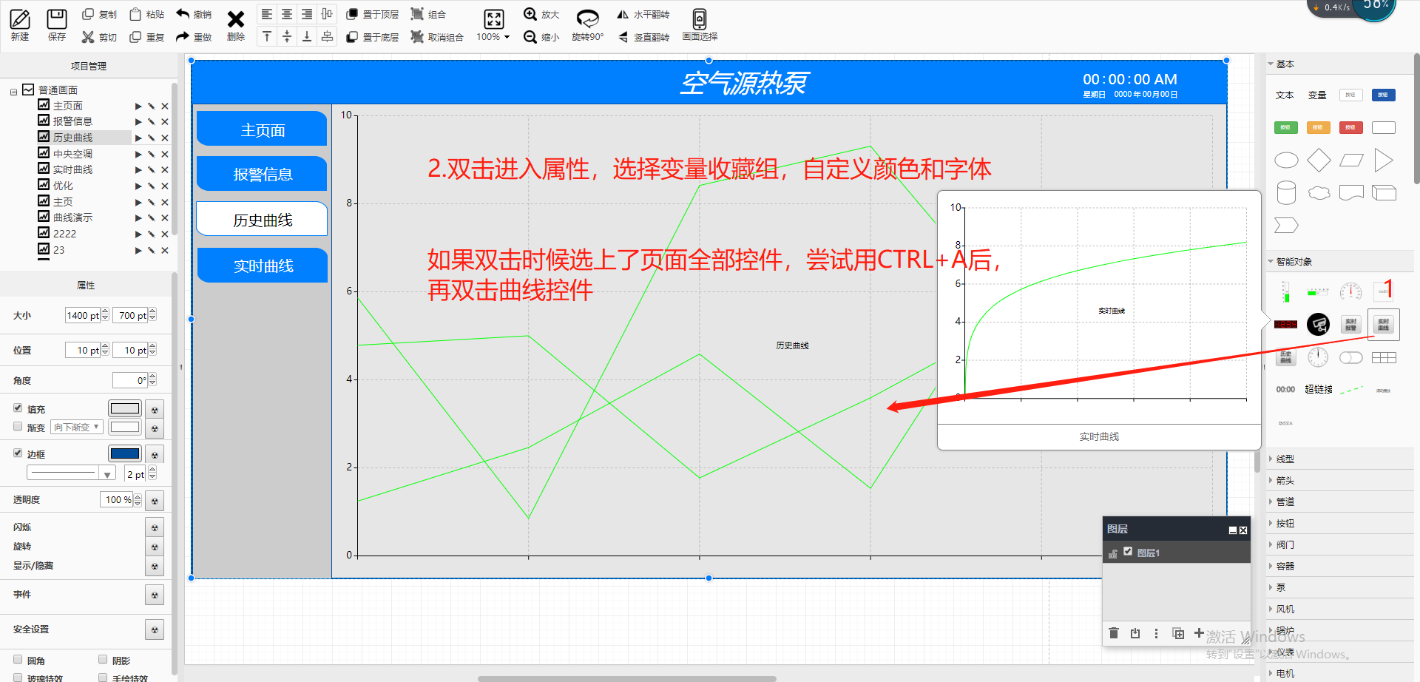Select the ellipse shape in 基本 palette
The image size is (1420, 682).
pyautogui.click(x=1286, y=160)
